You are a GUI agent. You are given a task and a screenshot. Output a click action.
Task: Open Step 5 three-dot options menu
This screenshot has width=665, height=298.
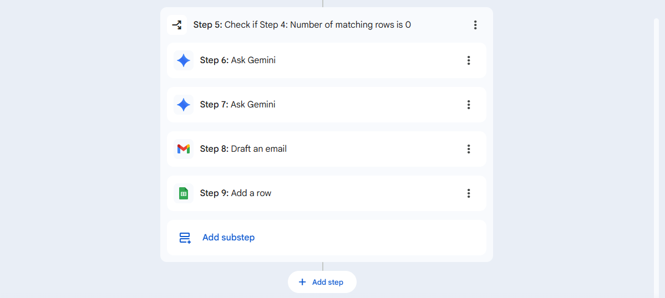(x=475, y=25)
